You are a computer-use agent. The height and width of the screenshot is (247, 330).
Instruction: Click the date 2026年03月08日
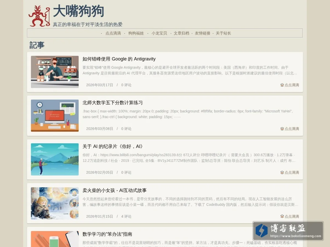click(x=100, y=129)
